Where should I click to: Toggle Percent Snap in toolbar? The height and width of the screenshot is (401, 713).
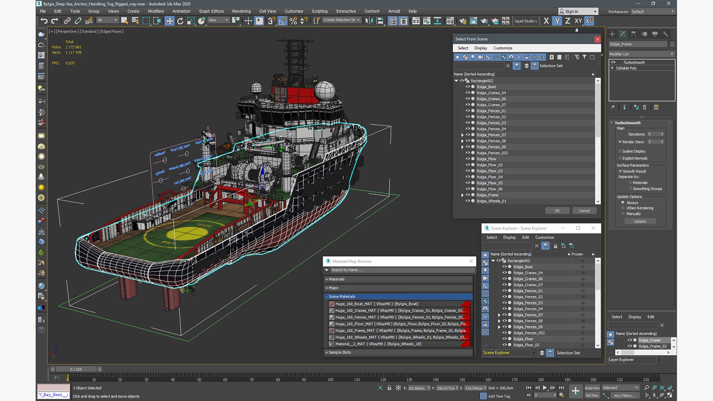point(293,21)
